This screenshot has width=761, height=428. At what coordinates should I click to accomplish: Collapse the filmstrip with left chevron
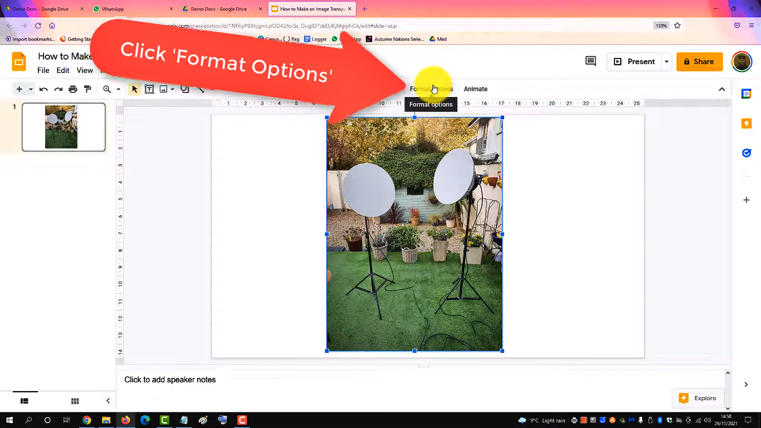click(108, 401)
